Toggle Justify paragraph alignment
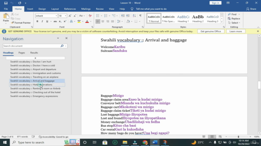Screen dimensions: 261x146 point(113,21)
